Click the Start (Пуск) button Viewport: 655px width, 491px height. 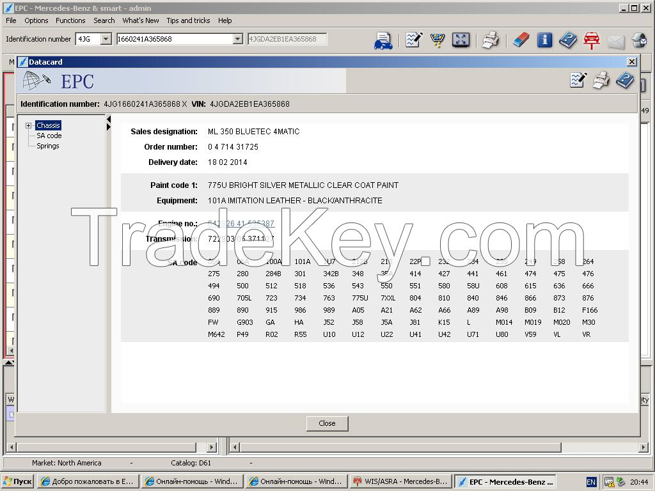tap(18, 481)
